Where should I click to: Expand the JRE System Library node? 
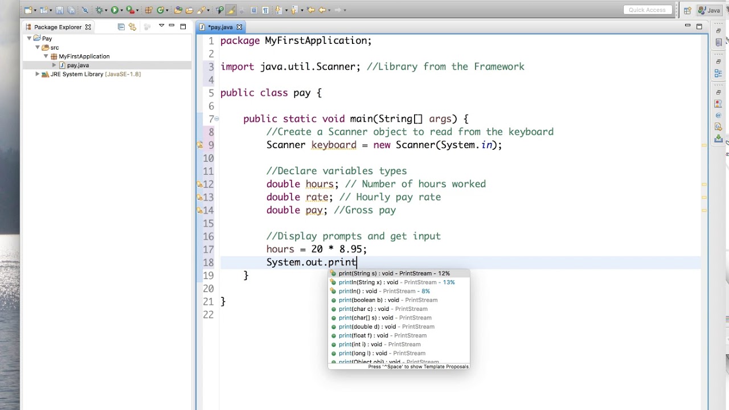point(38,74)
